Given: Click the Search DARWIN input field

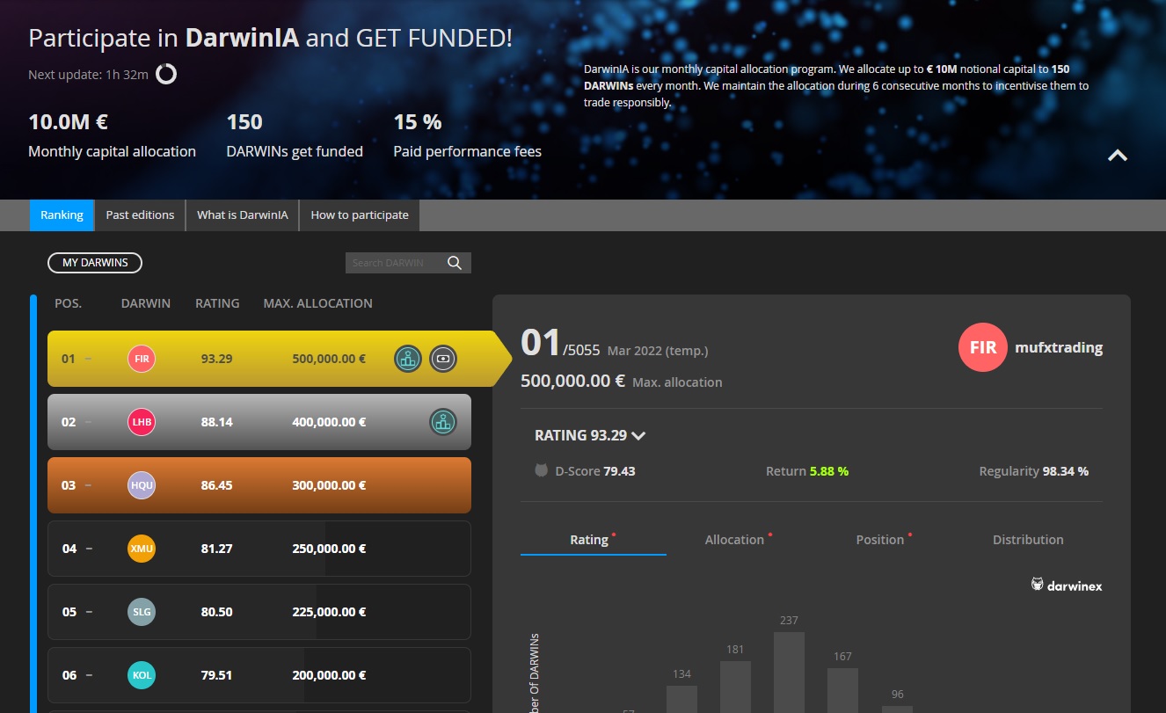Looking at the screenshot, I should [394, 263].
